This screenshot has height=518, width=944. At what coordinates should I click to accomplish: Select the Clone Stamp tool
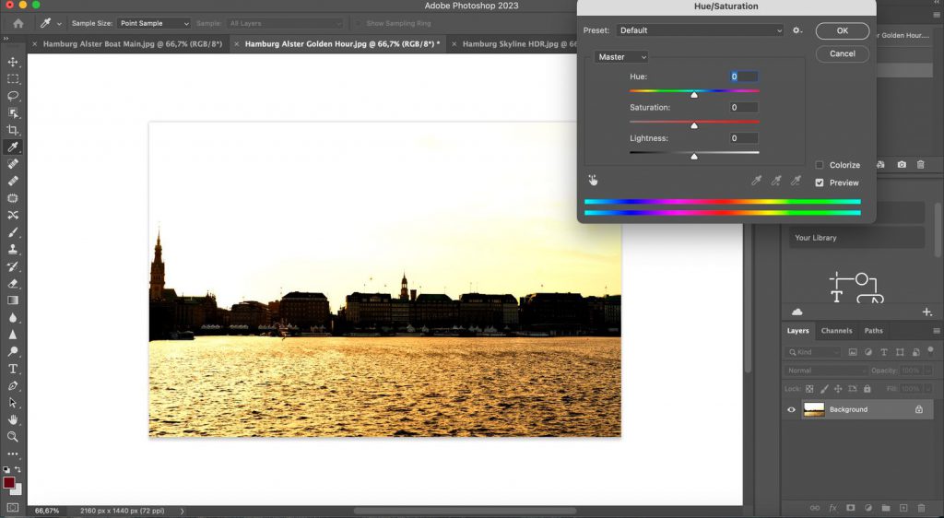(x=13, y=249)
